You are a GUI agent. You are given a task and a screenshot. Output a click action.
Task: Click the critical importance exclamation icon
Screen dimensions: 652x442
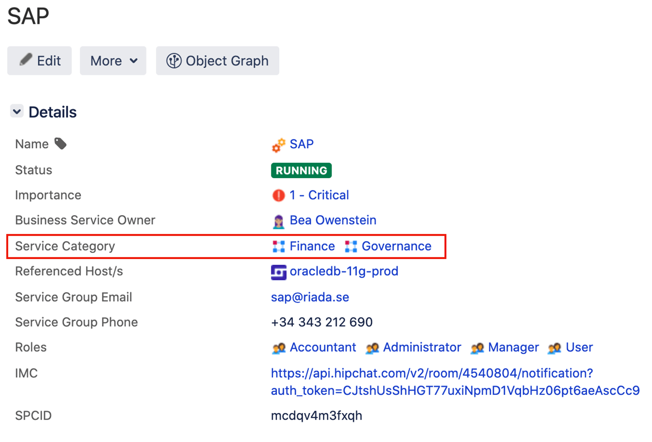(x=278, y=196)
